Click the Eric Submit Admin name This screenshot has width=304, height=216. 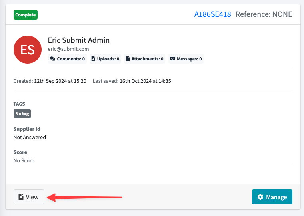(79, 40)
